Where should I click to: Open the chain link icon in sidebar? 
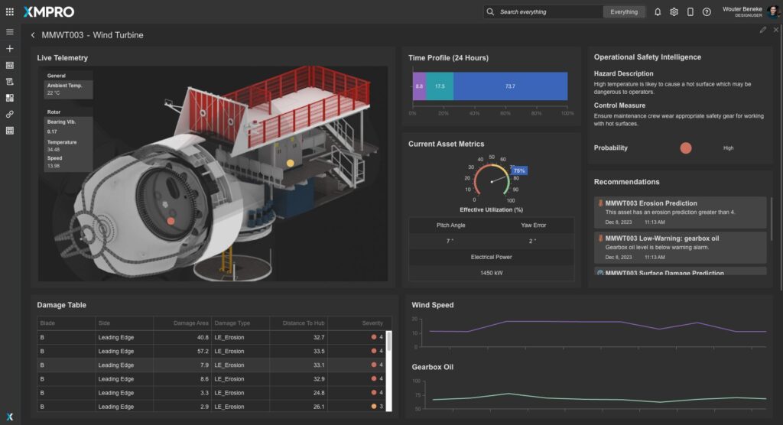(10, 114)
